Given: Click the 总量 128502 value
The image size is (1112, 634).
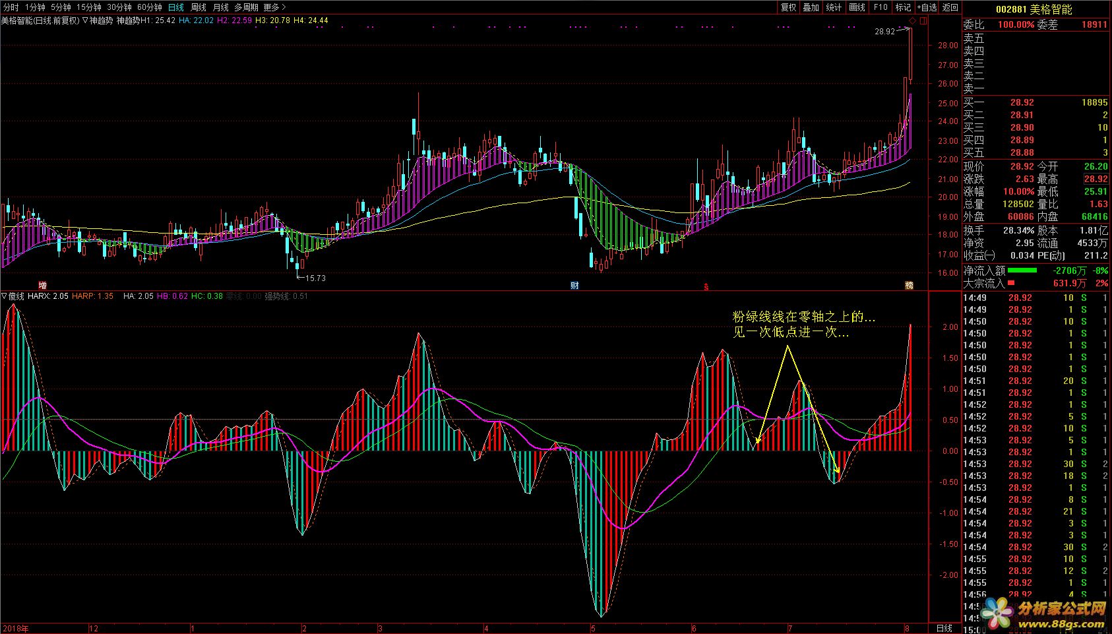Looking at the screenshot, I should 1019,205.
